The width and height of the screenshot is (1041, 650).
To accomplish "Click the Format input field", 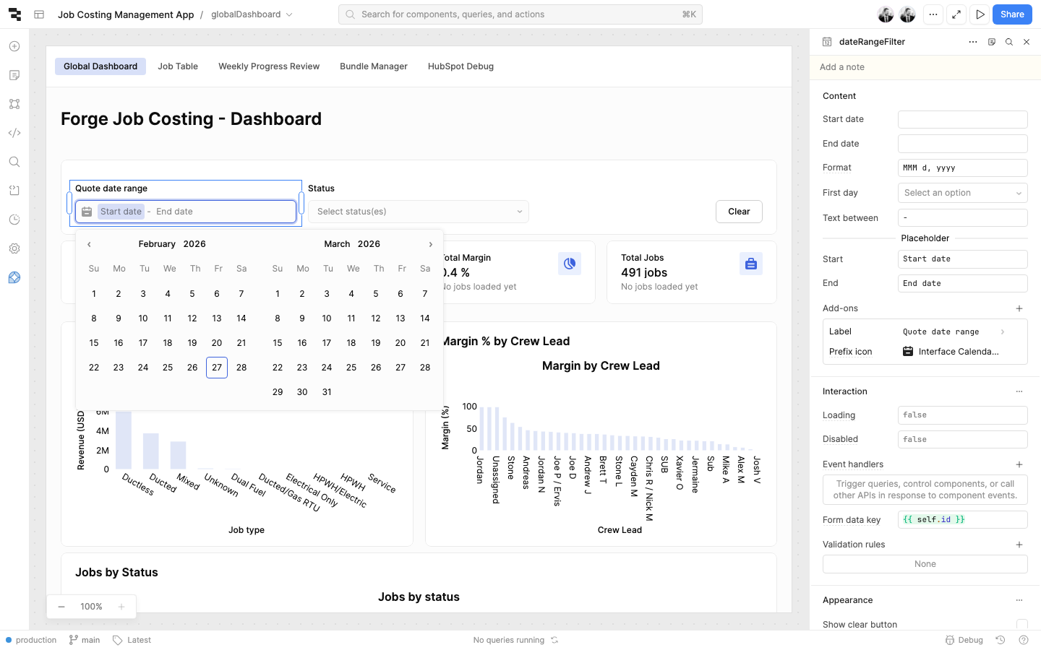I will [962, 168].
